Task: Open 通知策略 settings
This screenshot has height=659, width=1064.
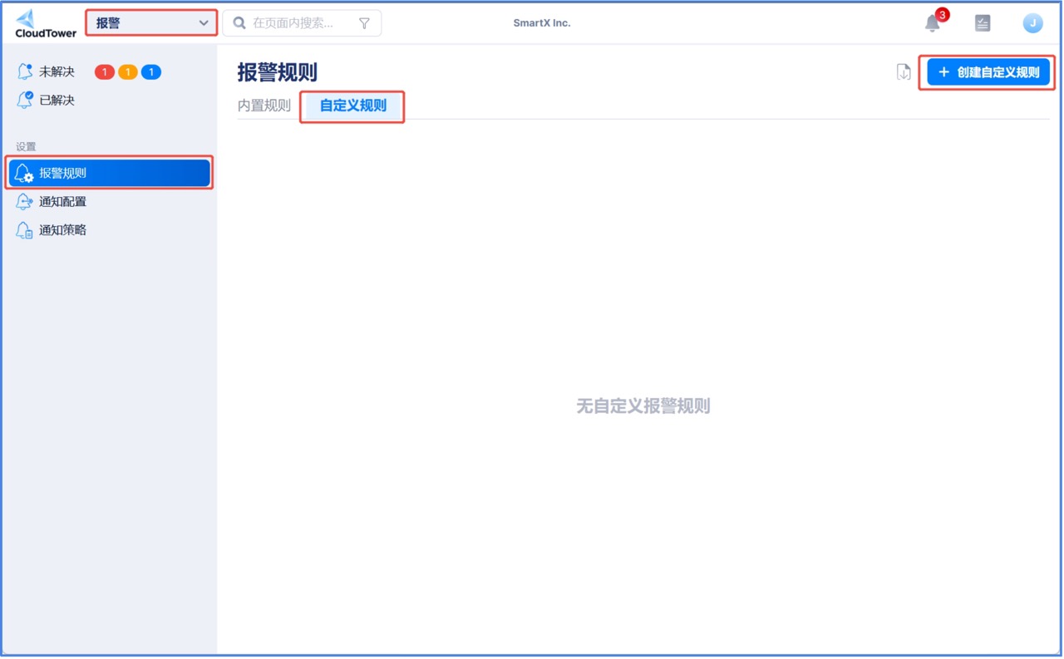Action: pos(62,230)
